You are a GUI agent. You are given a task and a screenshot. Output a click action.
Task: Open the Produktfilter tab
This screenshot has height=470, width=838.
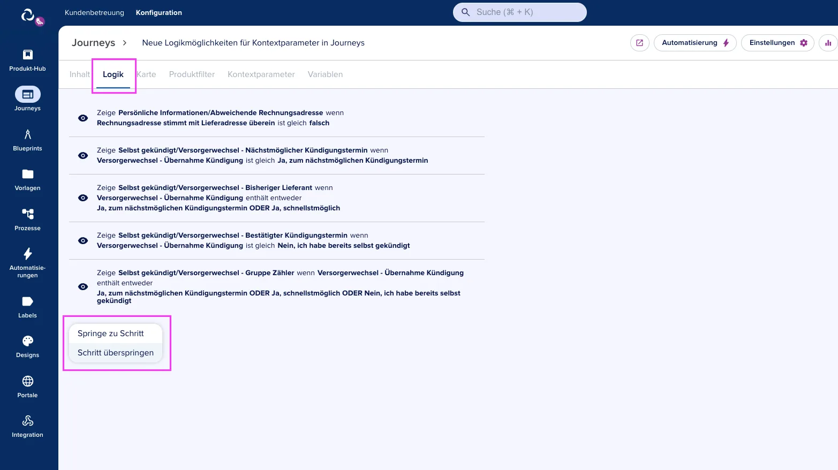(x=192, y=74)
